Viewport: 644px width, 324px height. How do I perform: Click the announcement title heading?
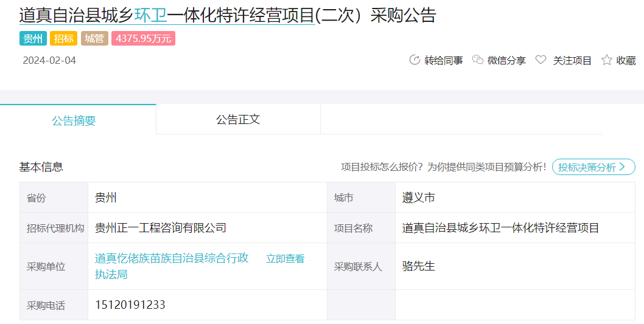tap(227, 16)
